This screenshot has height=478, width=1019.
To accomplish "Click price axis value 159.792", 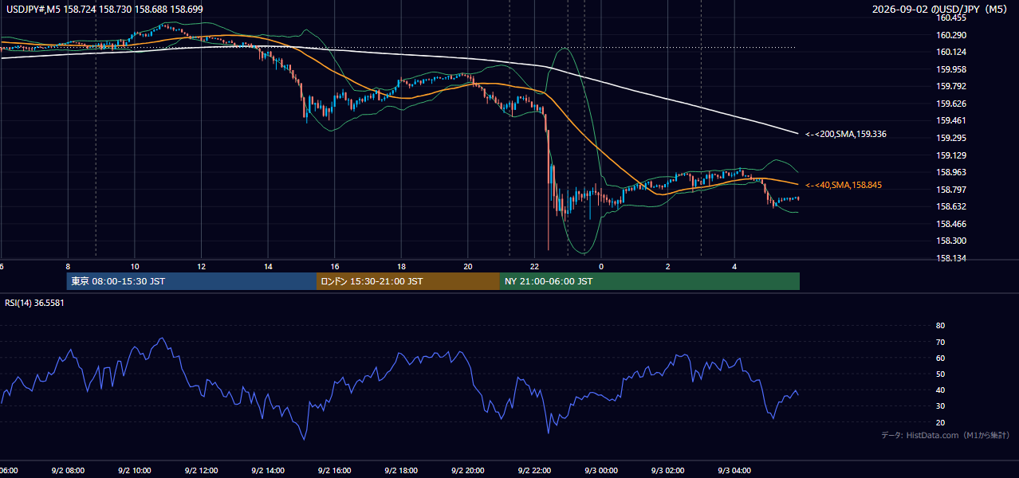I will pos(951,86).
